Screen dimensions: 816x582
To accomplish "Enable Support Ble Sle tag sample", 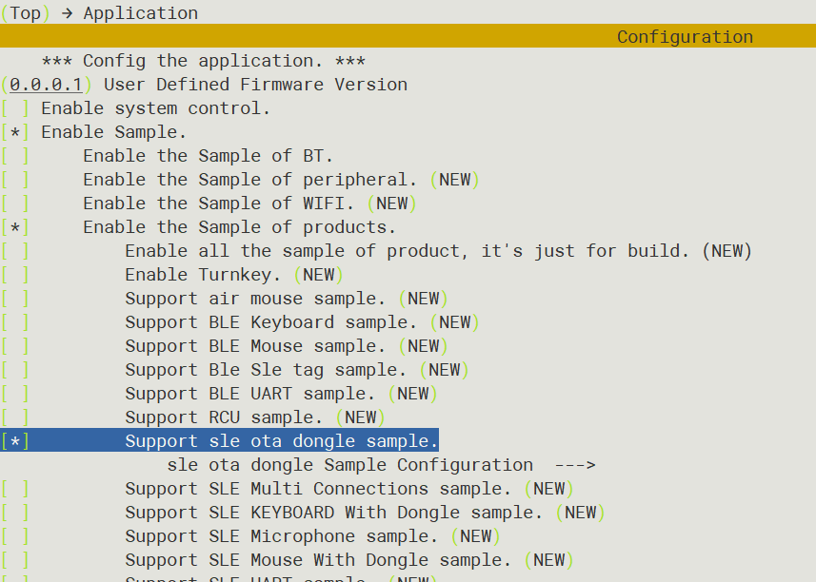I will pos(15,370).
